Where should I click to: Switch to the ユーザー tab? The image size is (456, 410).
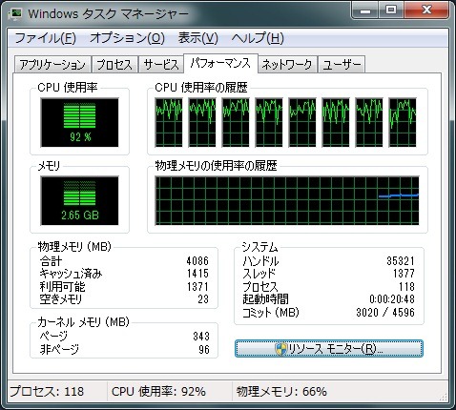click(x=342, y=65)
